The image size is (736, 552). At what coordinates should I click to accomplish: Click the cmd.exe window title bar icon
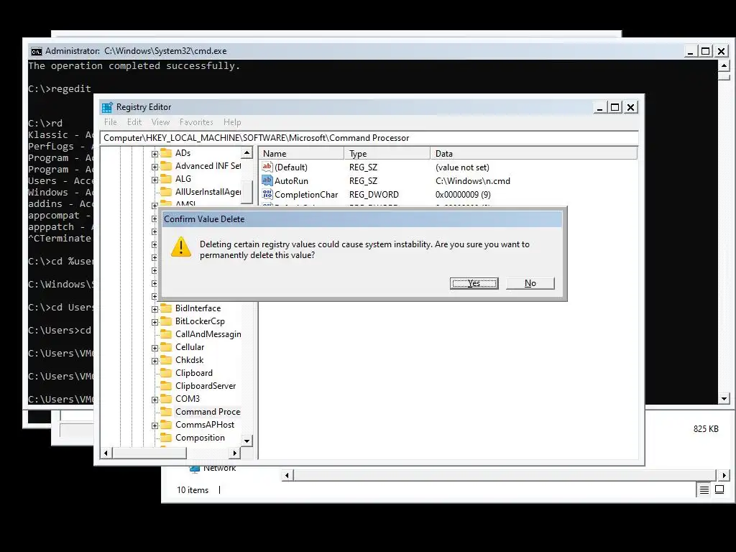[x=36, y=51]
